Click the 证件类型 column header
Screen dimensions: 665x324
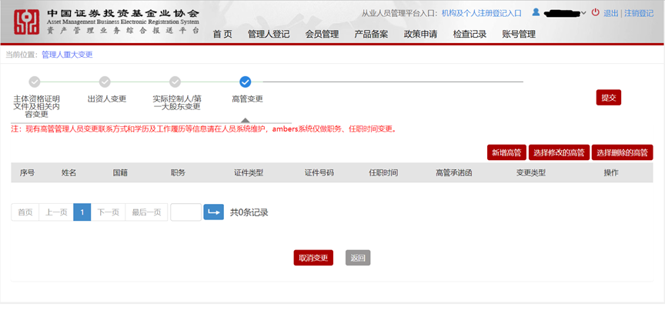[x=249, y=172]
